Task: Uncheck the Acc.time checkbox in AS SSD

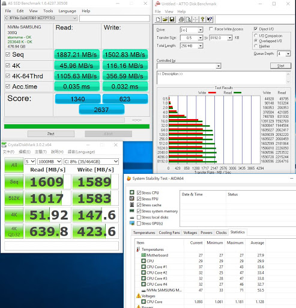Action: pyautogui.click(x=8, y=87)
